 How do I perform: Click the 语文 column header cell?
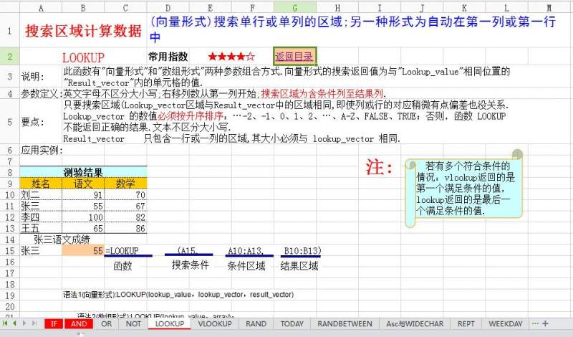tap(83, 184)
